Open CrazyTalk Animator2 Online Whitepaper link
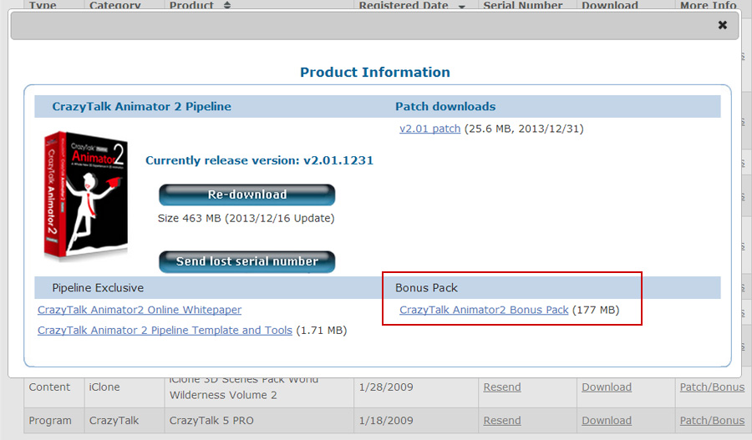 coord(140,310)
